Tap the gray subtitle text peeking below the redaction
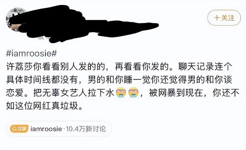The image size is (246, 150). (44, 37)
